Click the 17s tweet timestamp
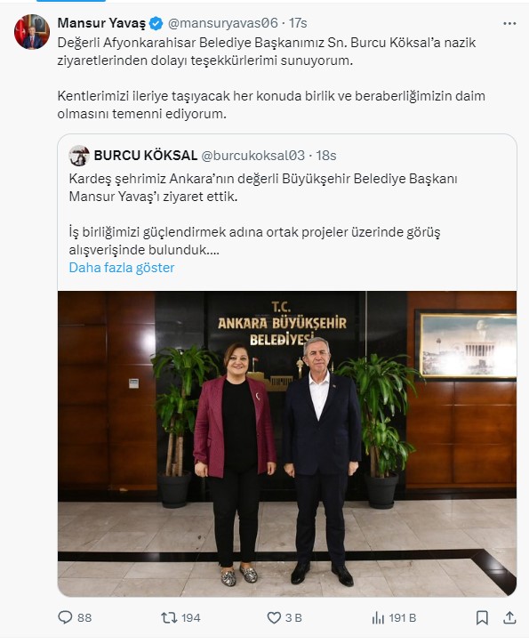 pos(298,23)
